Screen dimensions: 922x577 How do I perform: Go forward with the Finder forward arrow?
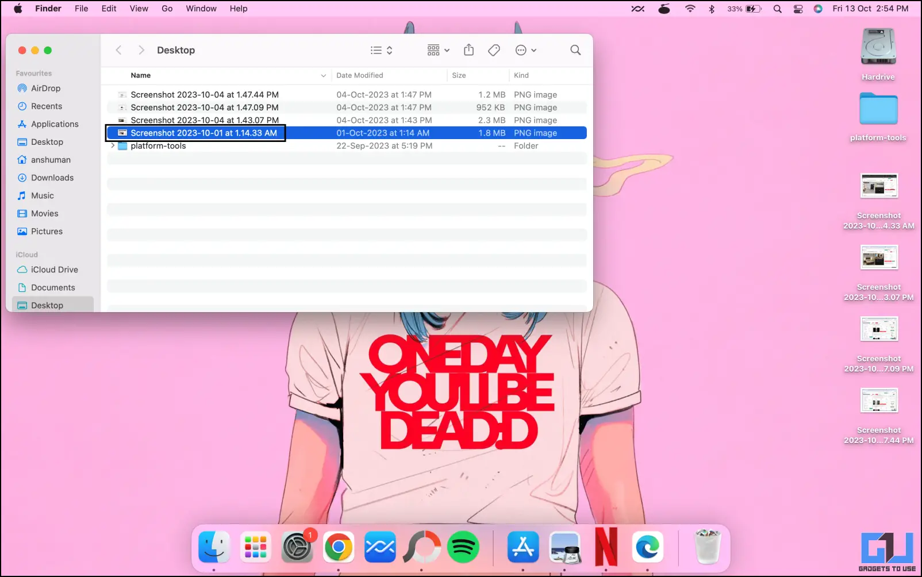tap(141, 50)
